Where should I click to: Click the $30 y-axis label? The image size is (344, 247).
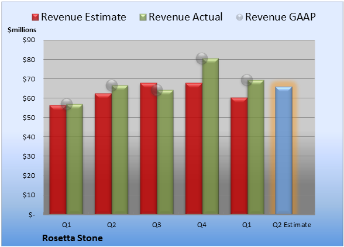pyautogui.click(x=29, y=156)
